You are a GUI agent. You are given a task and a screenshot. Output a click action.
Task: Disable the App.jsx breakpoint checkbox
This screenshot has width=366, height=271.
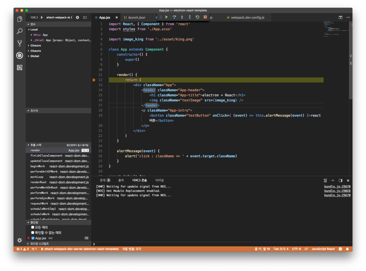click(x=33, y=238)
